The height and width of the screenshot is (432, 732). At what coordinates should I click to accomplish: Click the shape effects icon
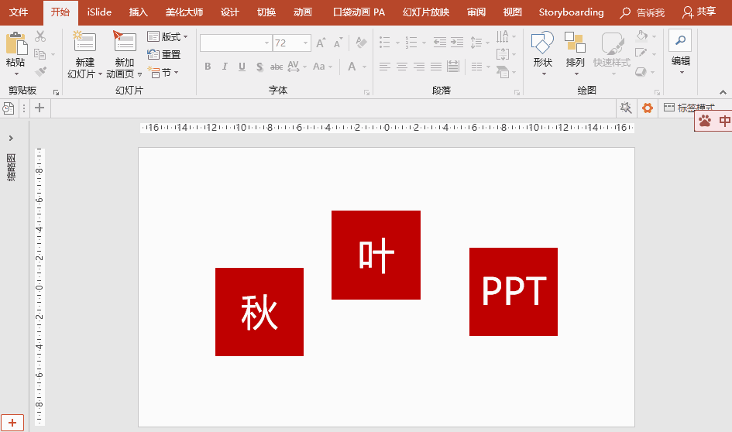point(641,72)
